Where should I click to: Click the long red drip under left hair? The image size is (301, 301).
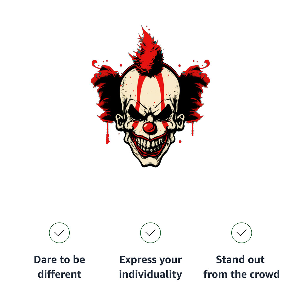tap(108, 133)
